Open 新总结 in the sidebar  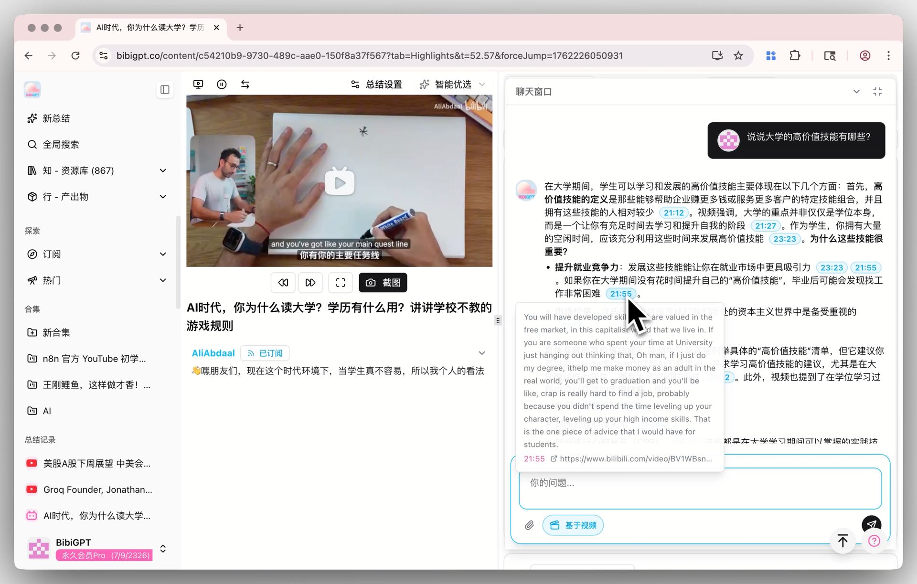coord(56,118)
